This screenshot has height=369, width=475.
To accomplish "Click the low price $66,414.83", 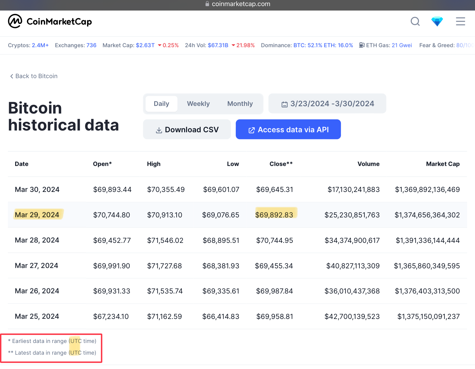I will pyautogui.click(x=221, y=316).
